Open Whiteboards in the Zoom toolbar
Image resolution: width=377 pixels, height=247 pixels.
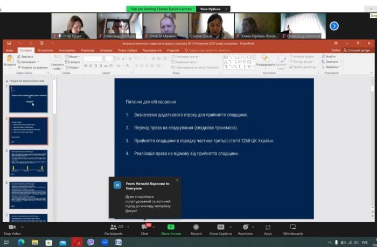[x=293, y=227]
